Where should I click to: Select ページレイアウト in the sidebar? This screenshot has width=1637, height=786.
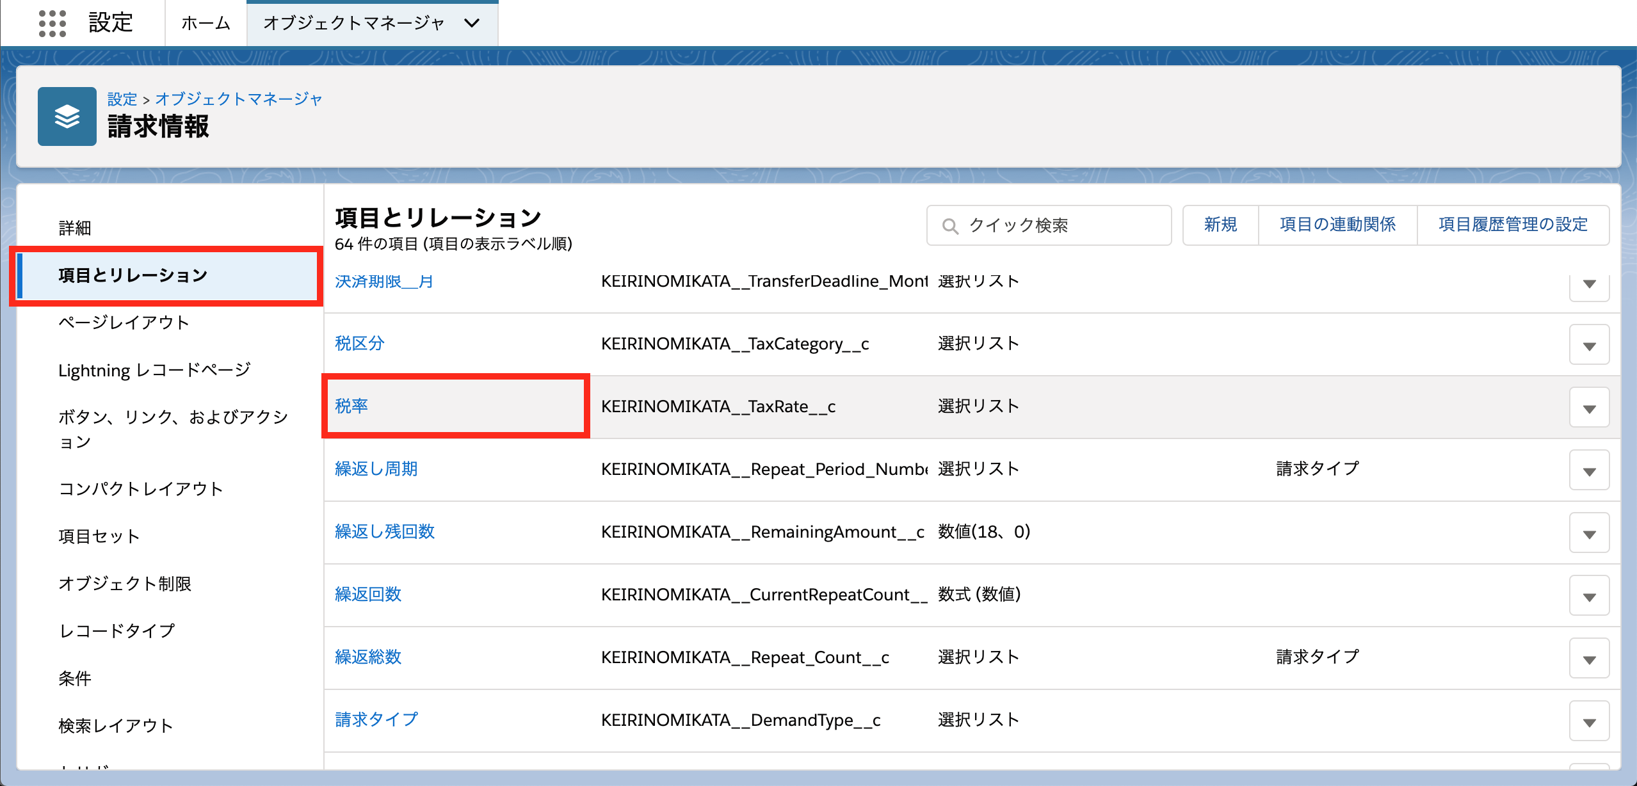click(x=124, y=322)
